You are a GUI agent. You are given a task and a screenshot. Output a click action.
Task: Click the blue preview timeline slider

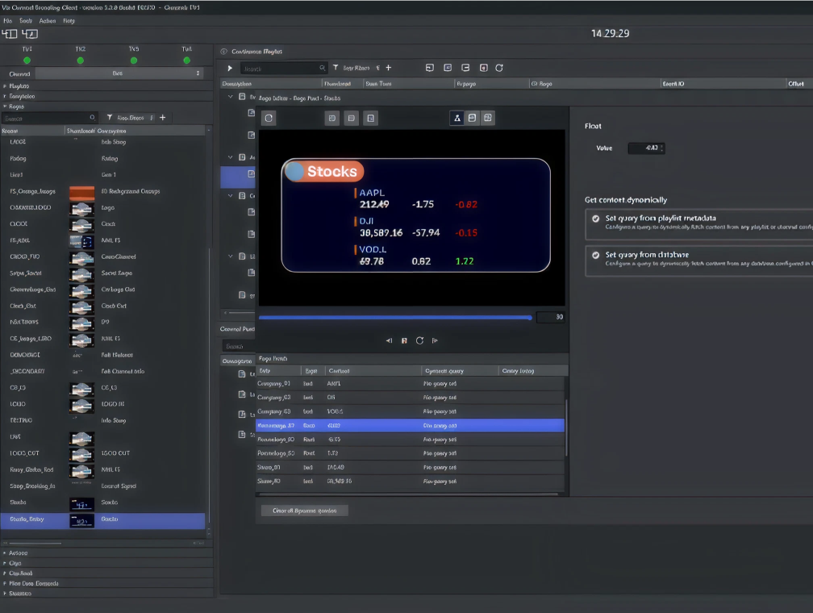click(395, 318)
